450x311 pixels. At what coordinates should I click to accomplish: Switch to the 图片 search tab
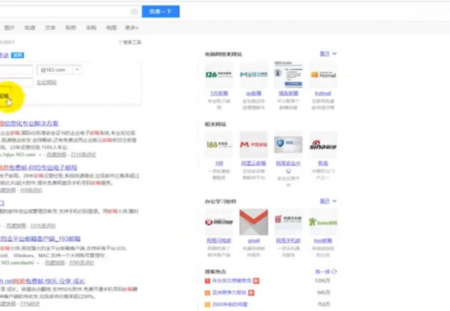(10, 27)
